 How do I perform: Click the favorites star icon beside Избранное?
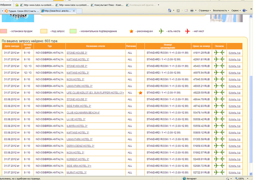[17, 5]
